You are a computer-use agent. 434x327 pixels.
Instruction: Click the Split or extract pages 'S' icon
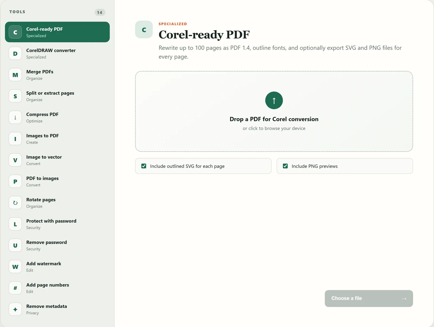[15, 96]
